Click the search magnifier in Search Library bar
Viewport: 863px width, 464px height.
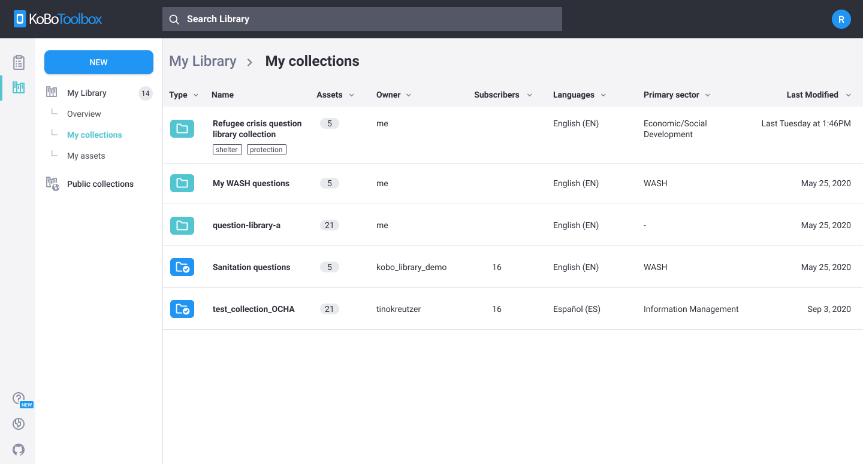(174, 19)
